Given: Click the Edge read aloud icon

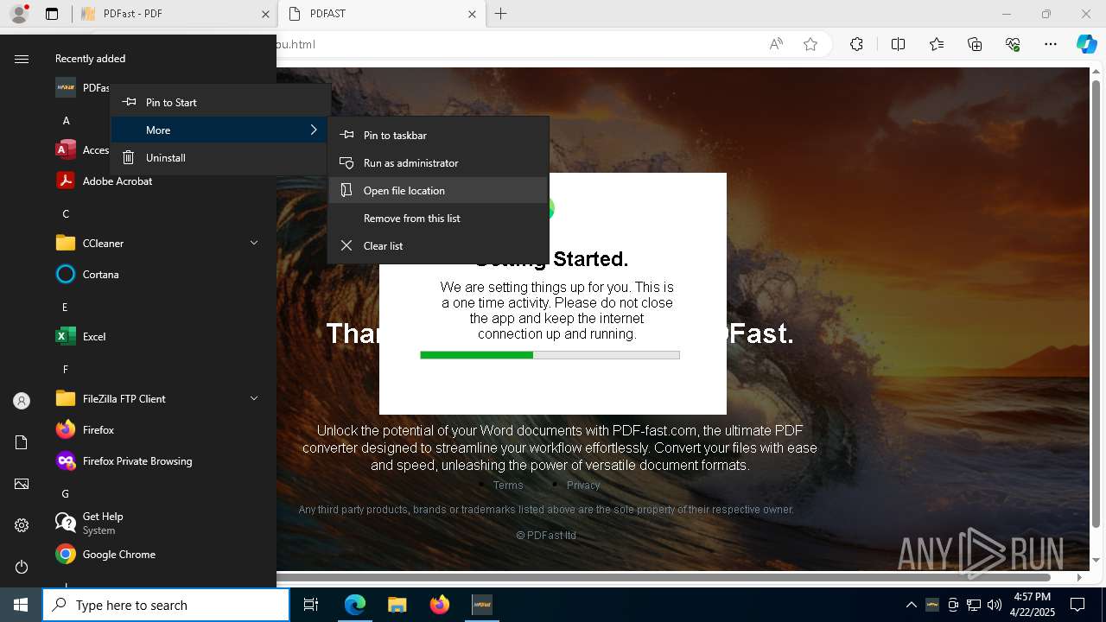Looking at the screenshot, I should tap(776, 44).
